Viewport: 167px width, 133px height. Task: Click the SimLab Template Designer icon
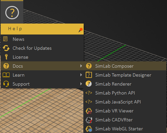(x=89, y=75)
